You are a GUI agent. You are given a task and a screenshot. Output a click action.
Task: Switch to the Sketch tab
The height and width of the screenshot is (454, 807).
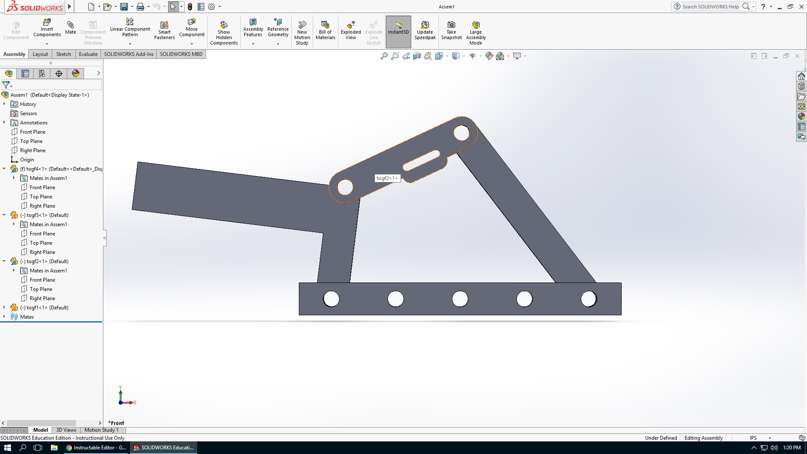pyautogui.click(x=63, y=54)
